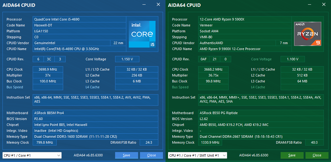This screenshot has width=331, height=162.
Task: Click the '3C' CPUID revision cell
Action: tap(49, 59)
